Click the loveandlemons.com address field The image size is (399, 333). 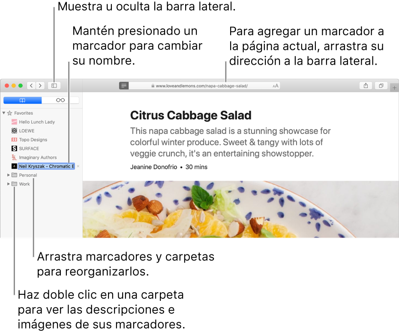[x=204, y=86]
